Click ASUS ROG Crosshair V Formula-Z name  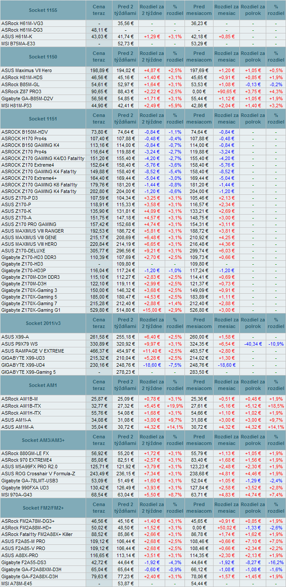tap(38, 474)
